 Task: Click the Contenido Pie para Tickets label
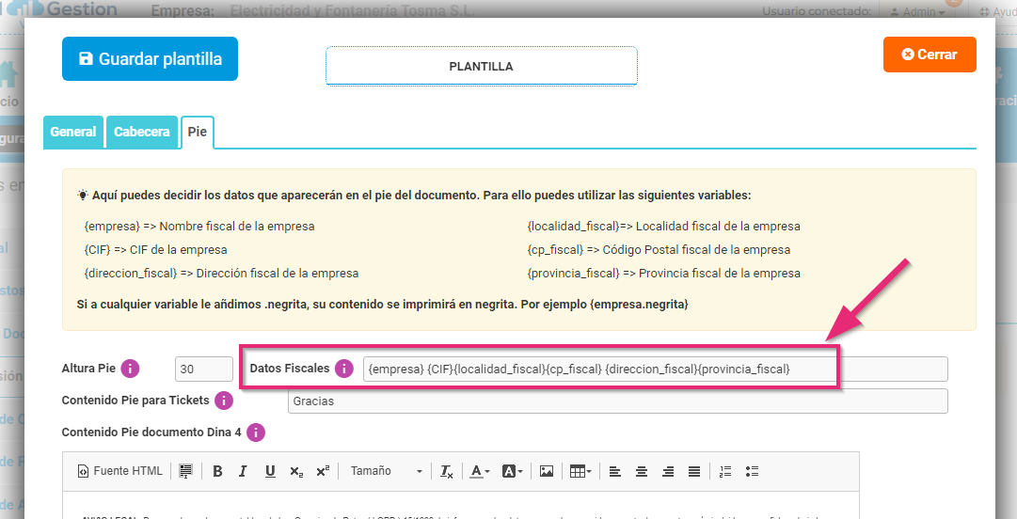[x=135, y=400]
